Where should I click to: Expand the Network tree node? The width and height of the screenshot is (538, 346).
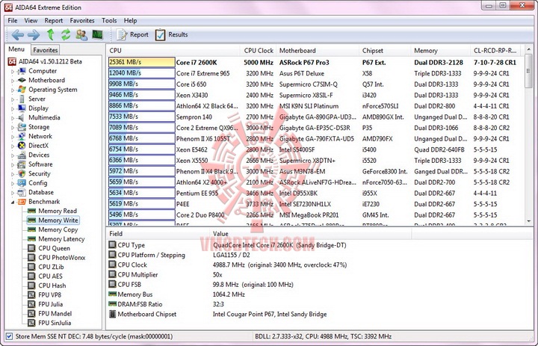pos(13,137)
